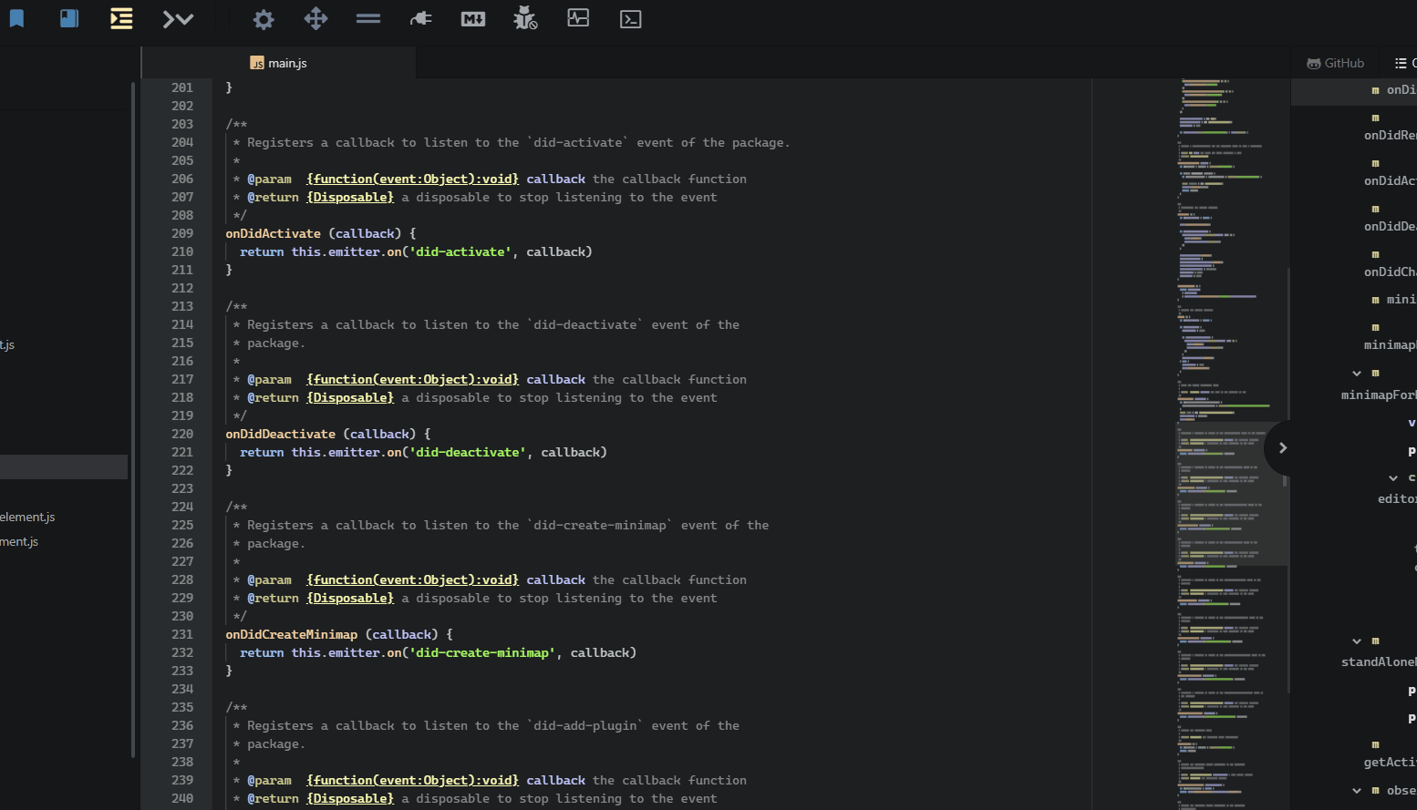Image resolution: width=1417 pixels, height=810 pixels.
Task: Click the bug with stop sign icon
Action: (525, 18)
